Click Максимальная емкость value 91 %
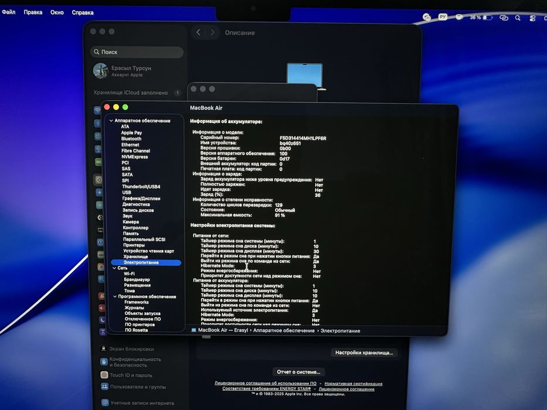The height and width of the screenshot is (410, 547). 280,216
